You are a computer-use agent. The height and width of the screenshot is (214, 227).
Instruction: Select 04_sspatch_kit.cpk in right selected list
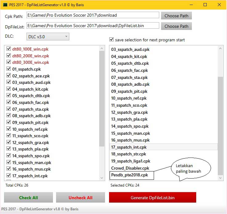tap(164, 56)
